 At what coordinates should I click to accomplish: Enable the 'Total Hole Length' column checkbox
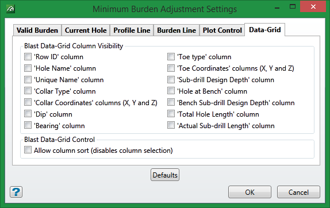(171, 114)
